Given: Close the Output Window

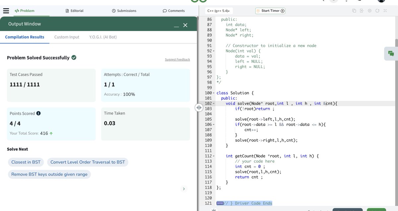Looking at the screenshot, I should (x=185, y=25).
